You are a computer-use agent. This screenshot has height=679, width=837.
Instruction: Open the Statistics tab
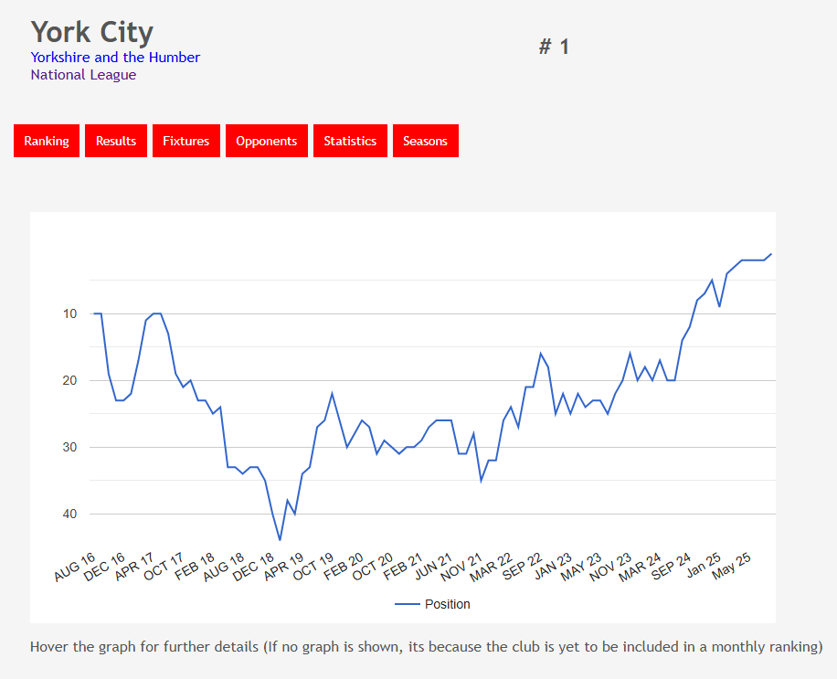point(350,141)
